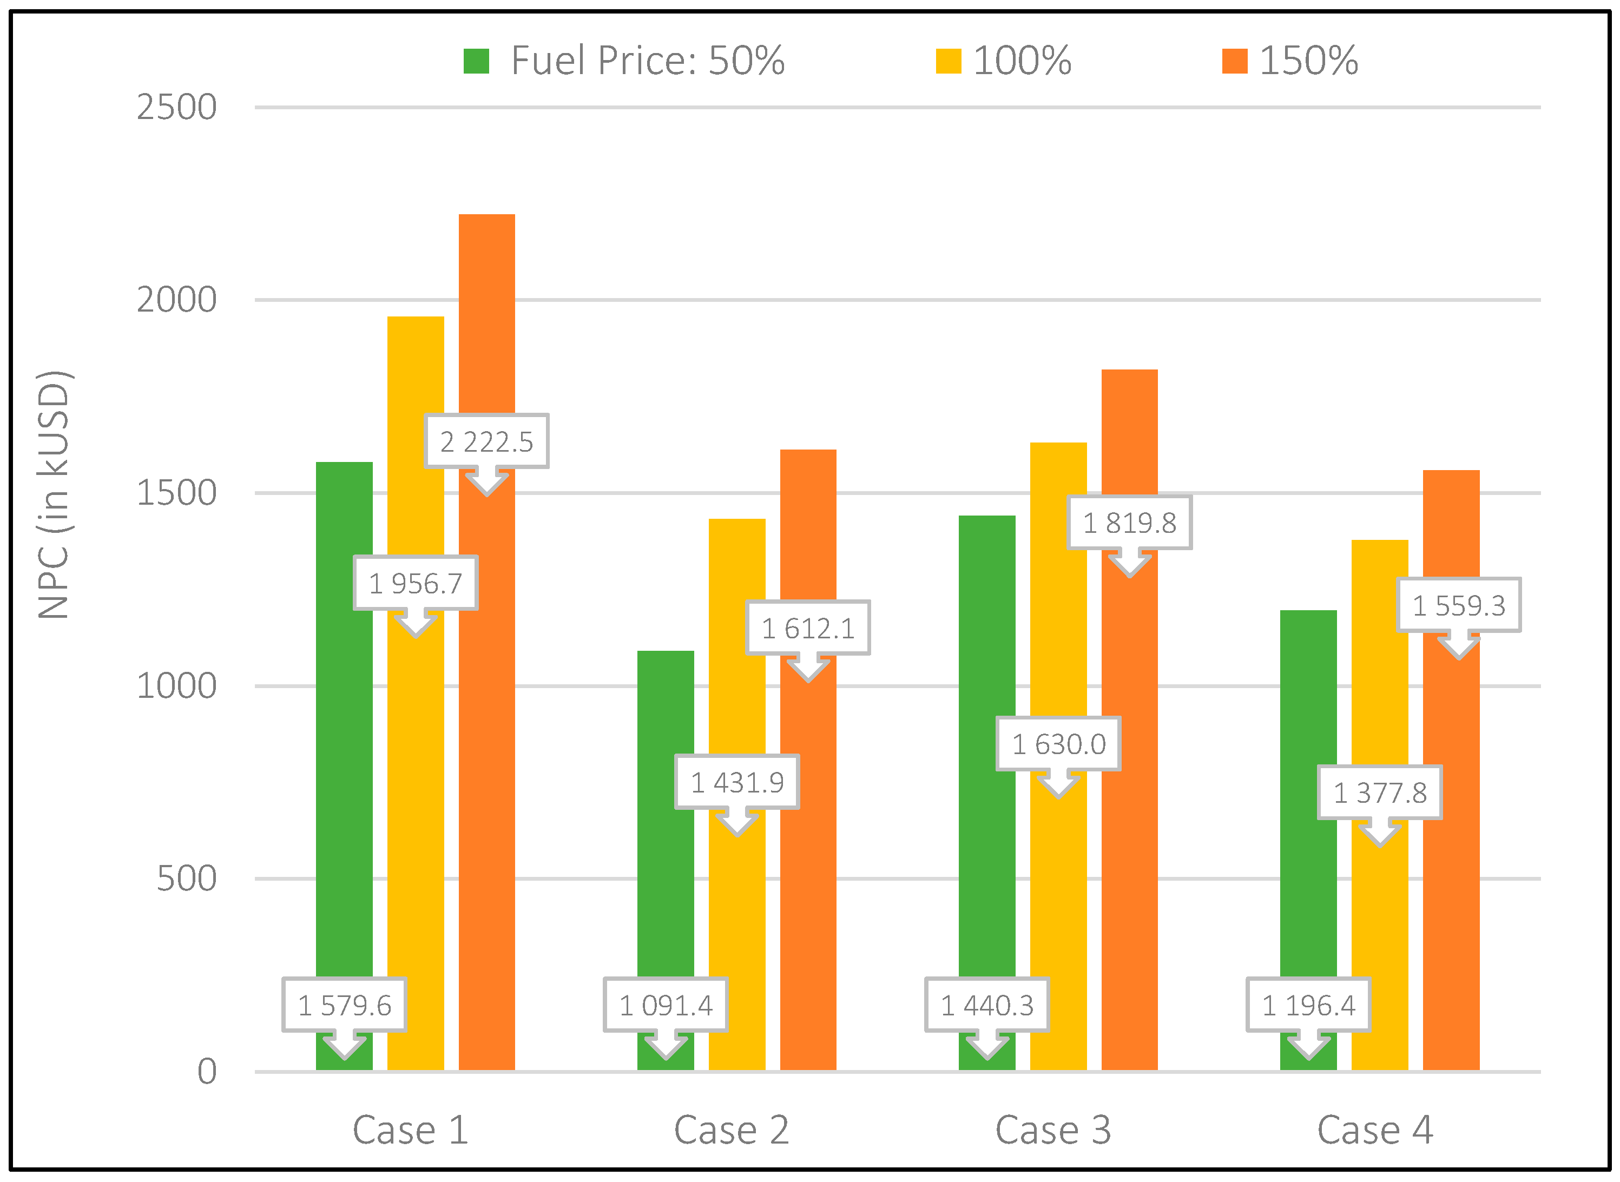Click the 1 377.8 data label

pos(1380,792)
